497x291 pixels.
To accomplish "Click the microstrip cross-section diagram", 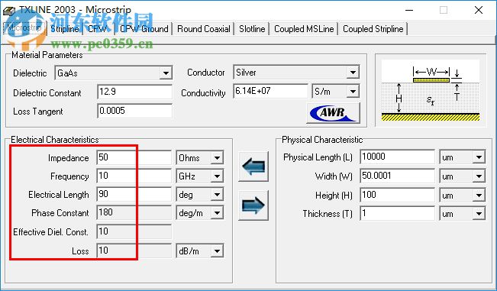I will pos(431,90).
